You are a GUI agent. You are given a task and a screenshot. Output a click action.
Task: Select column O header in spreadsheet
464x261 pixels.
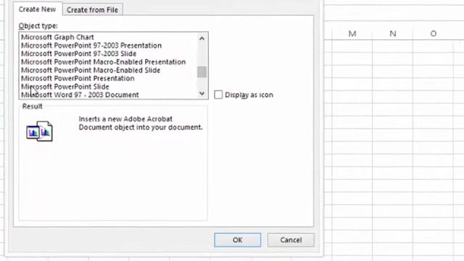tap(434, 34)
